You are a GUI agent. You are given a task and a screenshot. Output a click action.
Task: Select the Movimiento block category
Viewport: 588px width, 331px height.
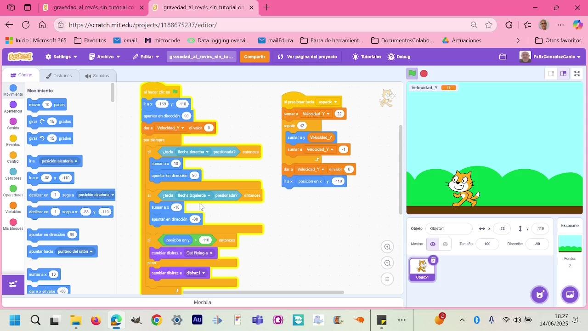pos(13,90)
